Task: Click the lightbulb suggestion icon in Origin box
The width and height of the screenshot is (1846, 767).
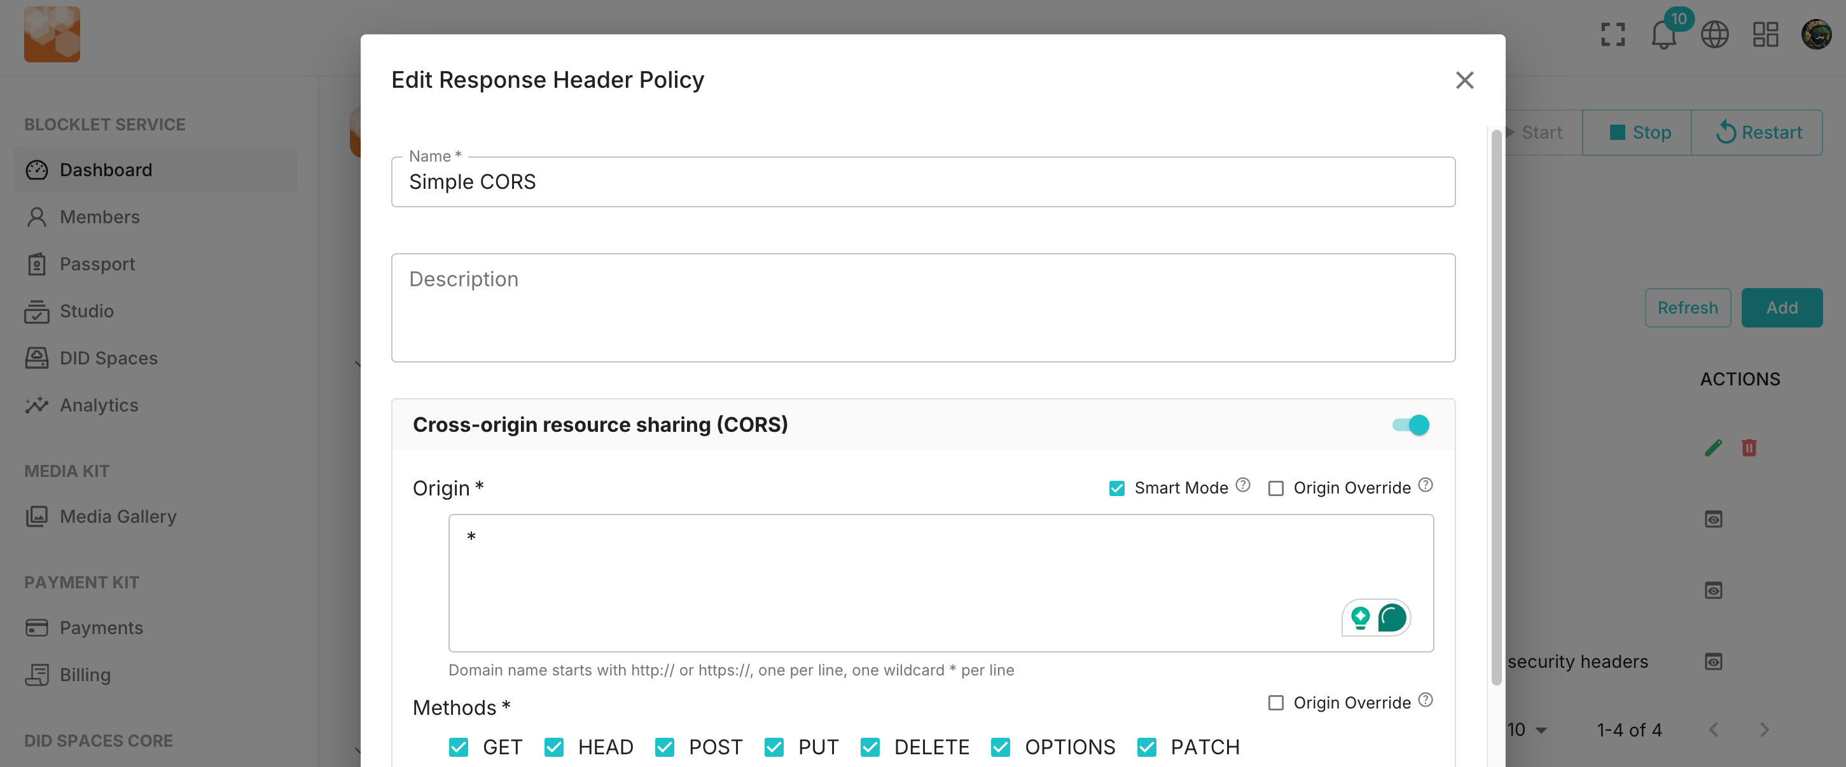Action: click(1359, 618)
